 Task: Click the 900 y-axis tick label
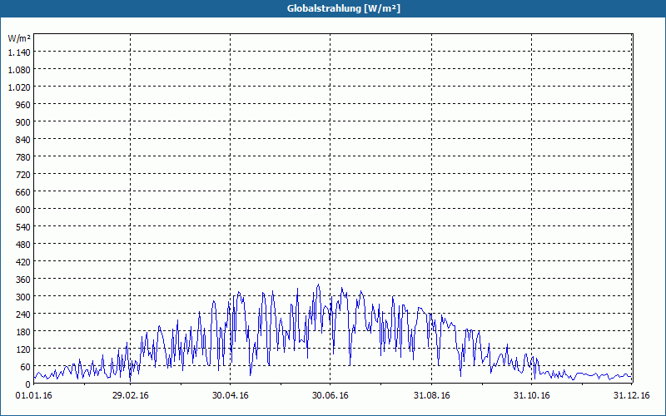(23, 122)
